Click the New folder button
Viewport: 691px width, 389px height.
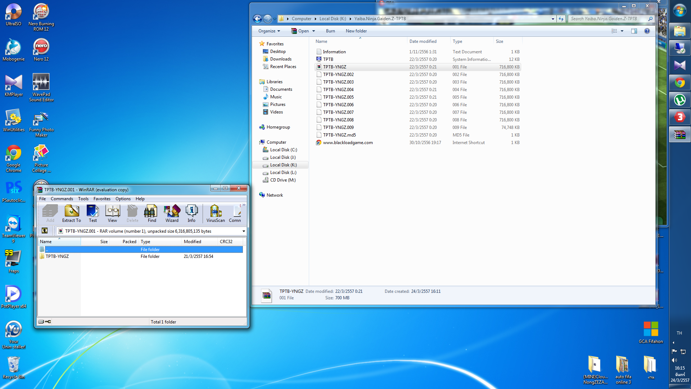click(356, 31)
